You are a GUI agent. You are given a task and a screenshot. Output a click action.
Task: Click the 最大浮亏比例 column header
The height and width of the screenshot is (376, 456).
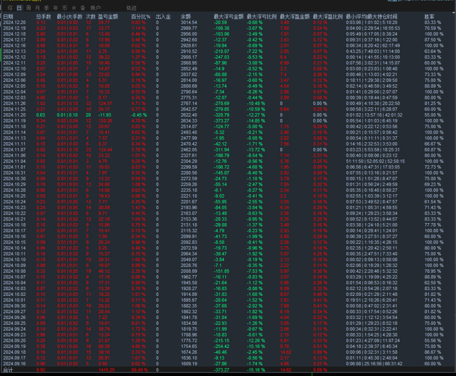(261, 16)
